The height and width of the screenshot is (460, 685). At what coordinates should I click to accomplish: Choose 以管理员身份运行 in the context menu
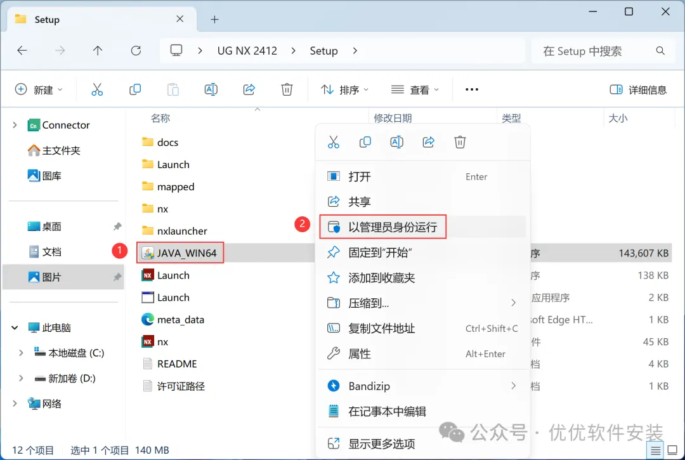pos(422,227)
